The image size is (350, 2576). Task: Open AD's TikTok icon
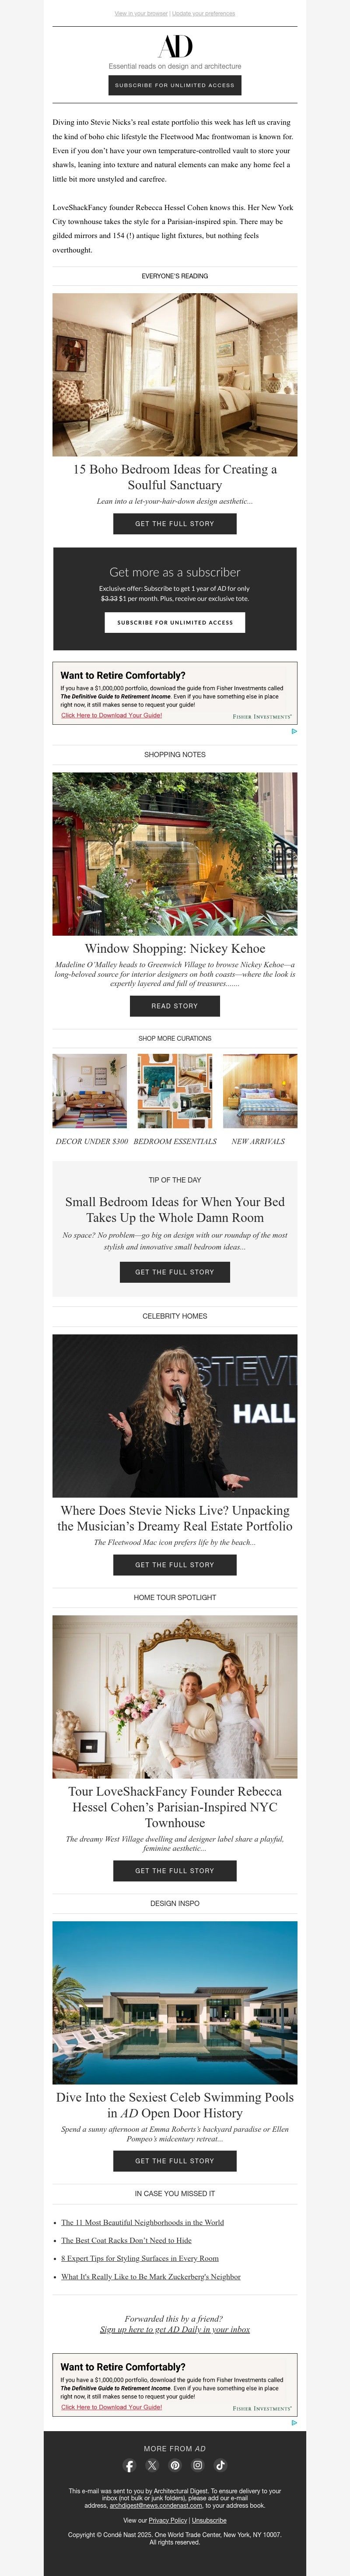tap(220, 2465)
